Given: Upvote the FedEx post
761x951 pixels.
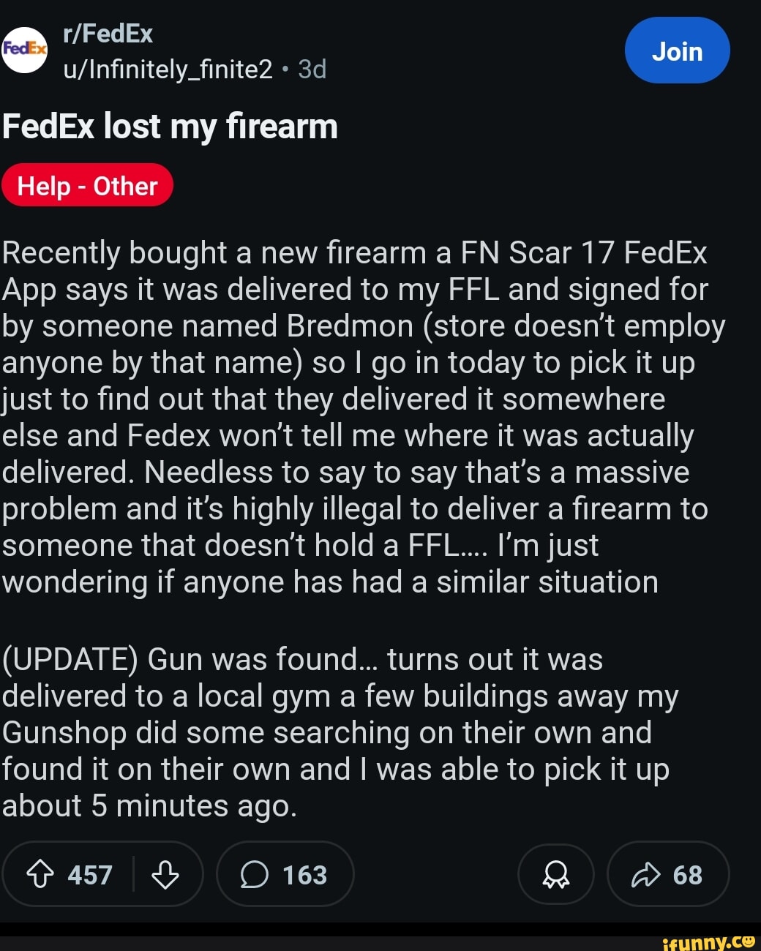Looking at the screenshot, I should [x=40, y=874].
